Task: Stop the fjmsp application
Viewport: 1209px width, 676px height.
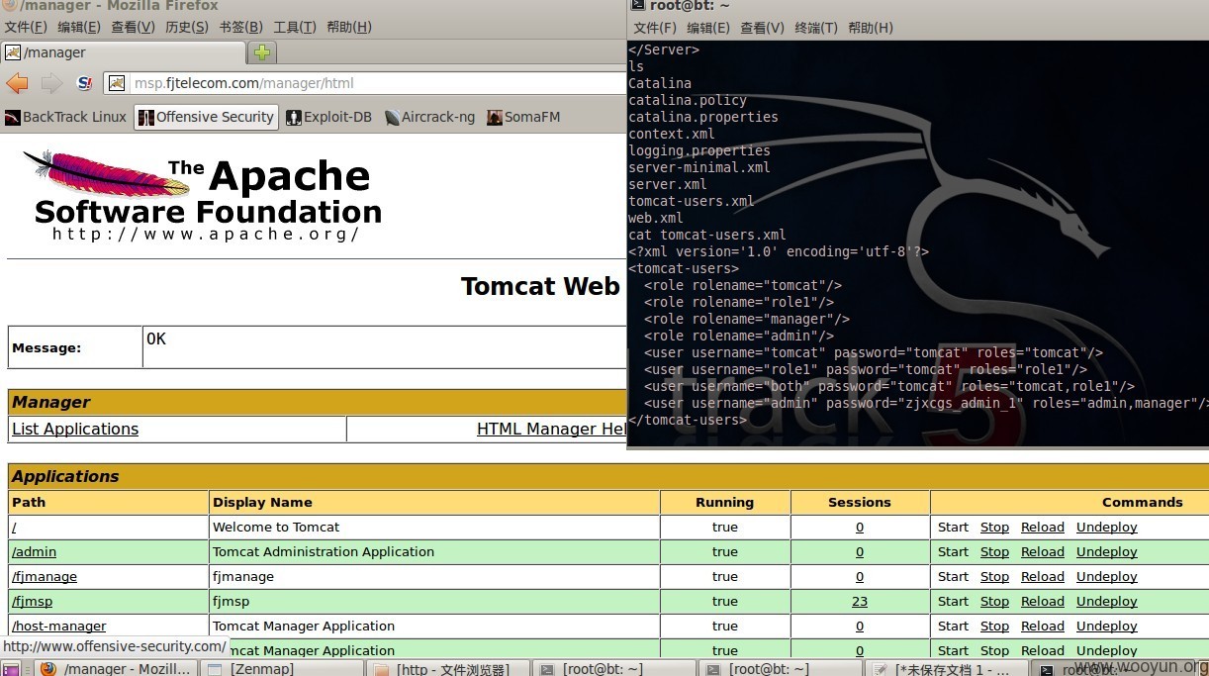Action: click(994, 602)
